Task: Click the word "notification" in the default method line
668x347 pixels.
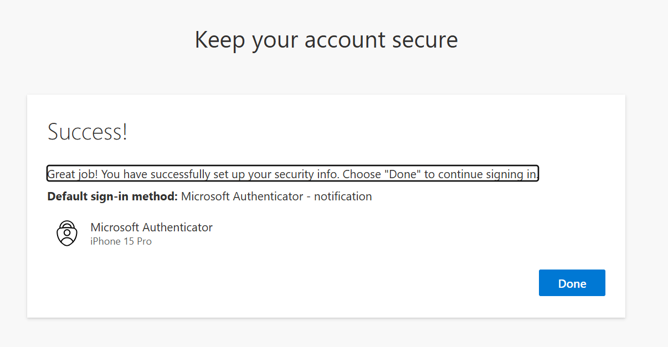Action: tap(343, 196)
